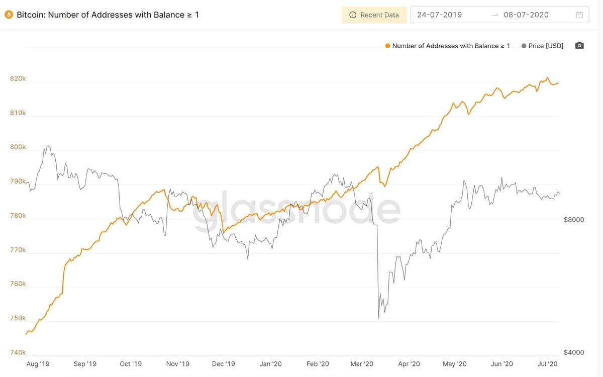This screenshot has width=603, height=377.
Task: Click the Bitcoin logo icon
Action: 8,15
